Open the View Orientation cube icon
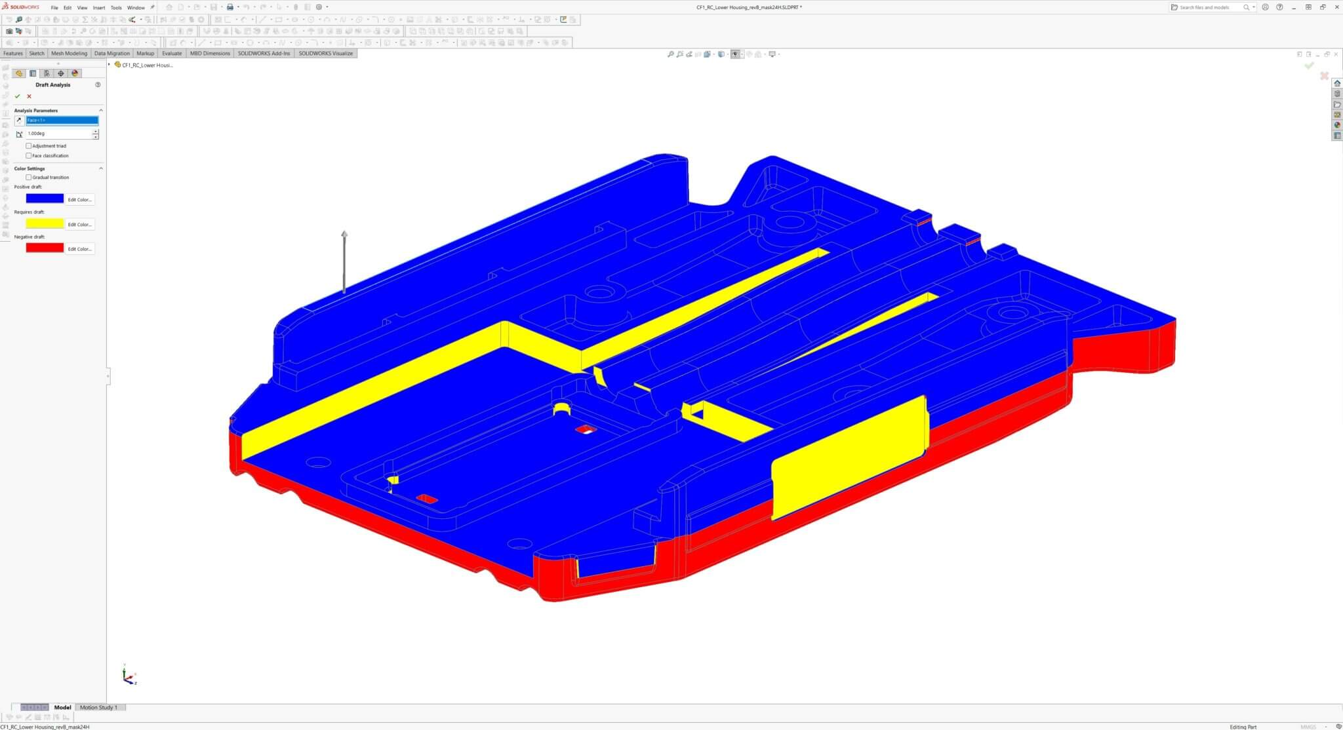 pyautogui.click(x=721, y=54)
